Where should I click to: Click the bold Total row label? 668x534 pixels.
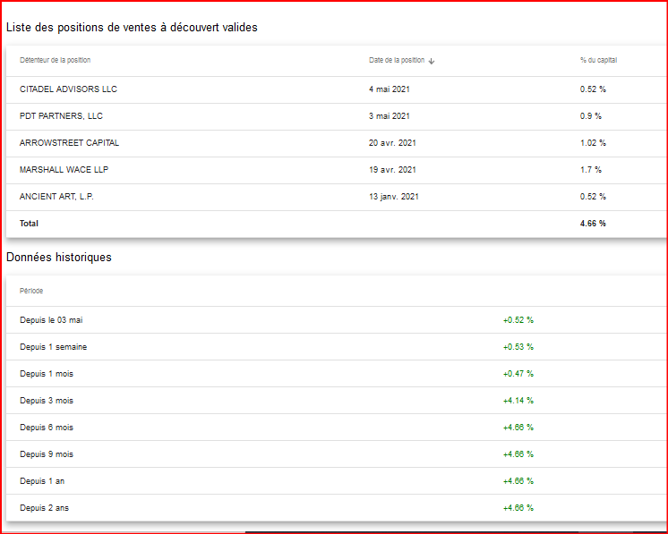(29, 224)
